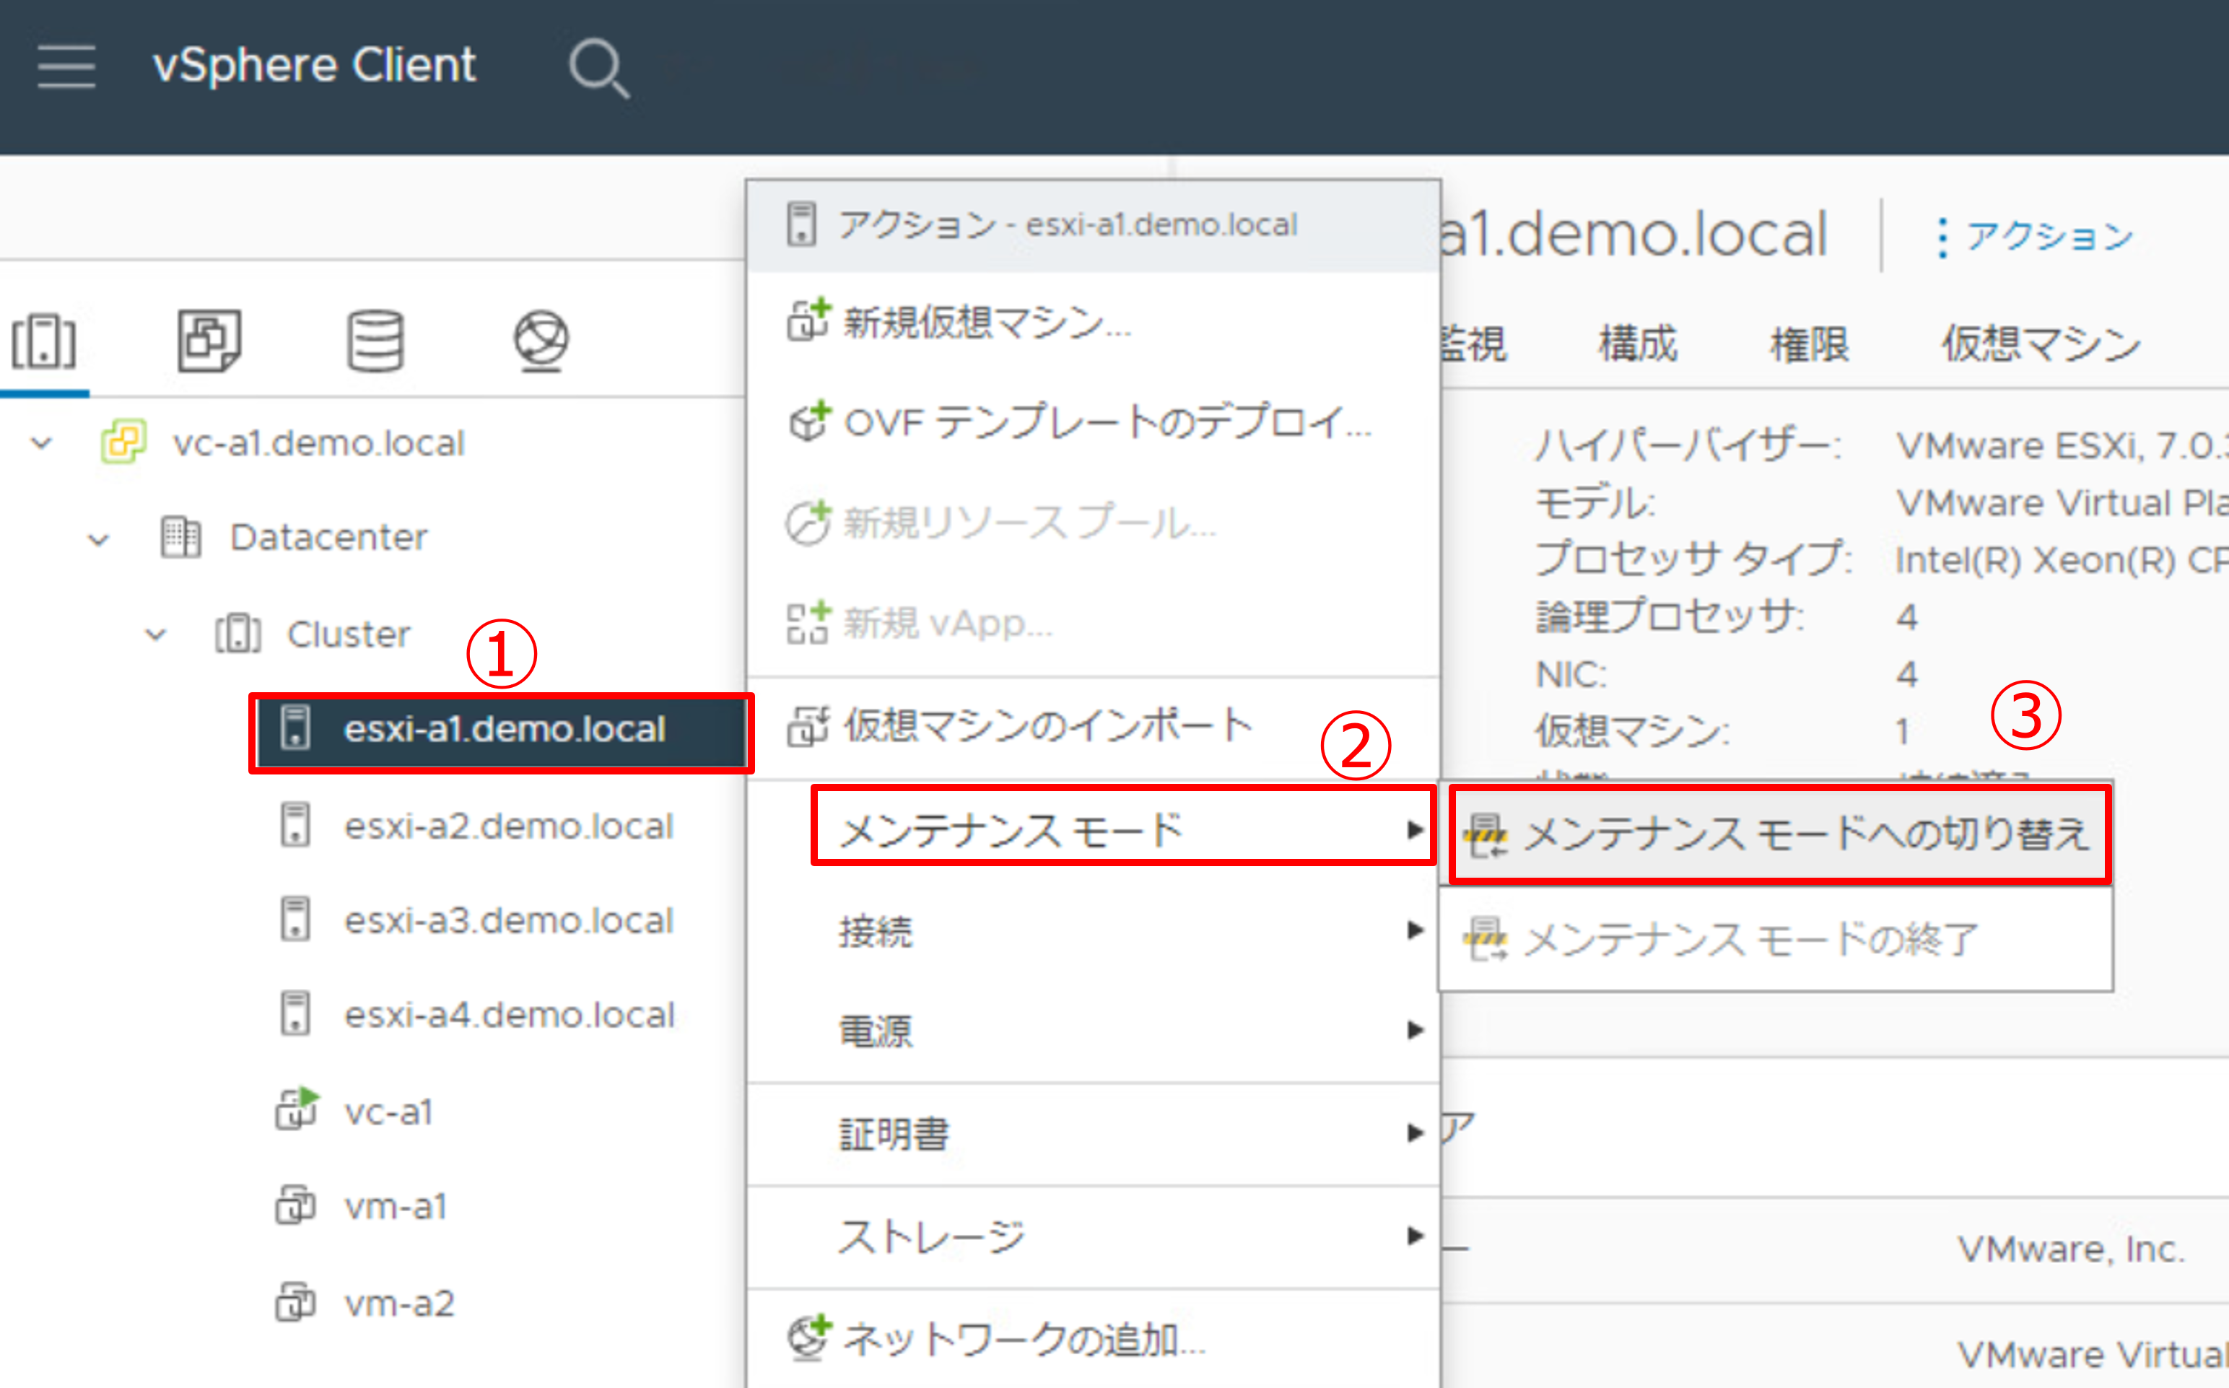Click the vm-a1 virtual machine icon
Screen dimensions: 2229x1388
coord(296,1205)
